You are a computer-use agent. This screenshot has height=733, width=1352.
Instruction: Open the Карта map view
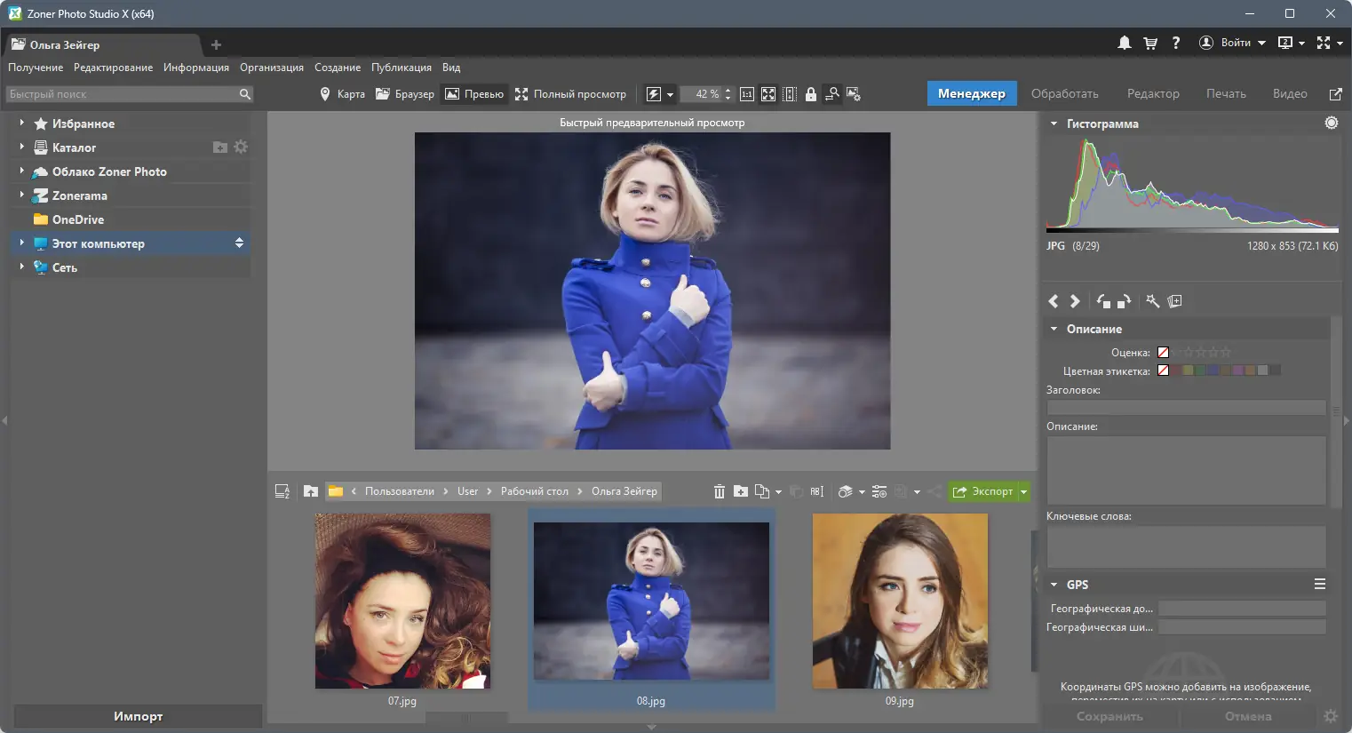click(342, 94)
